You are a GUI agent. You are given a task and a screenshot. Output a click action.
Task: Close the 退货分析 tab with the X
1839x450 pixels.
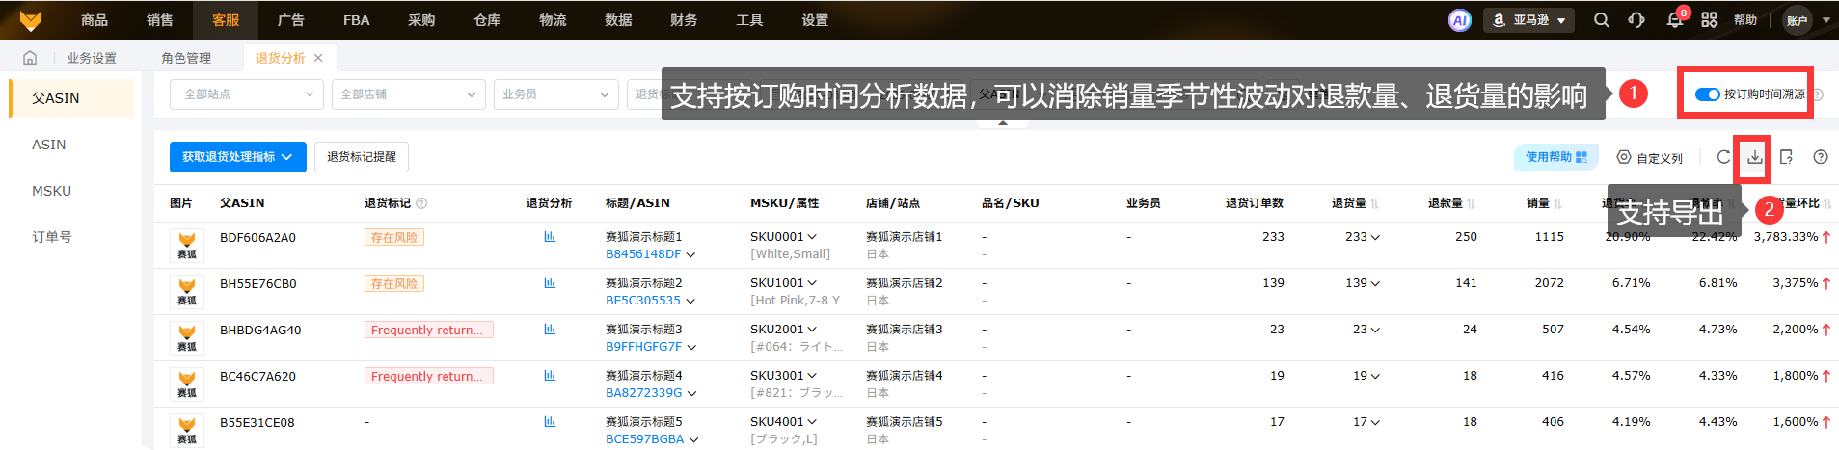pos(318,58)
